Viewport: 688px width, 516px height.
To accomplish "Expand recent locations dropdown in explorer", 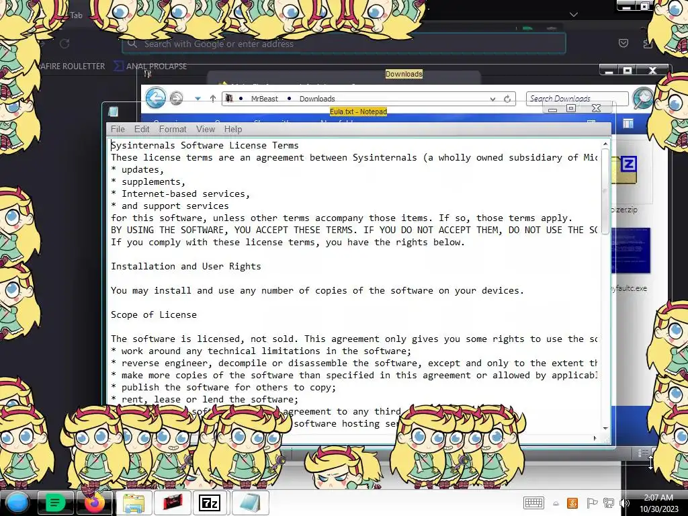I will 198,99.
